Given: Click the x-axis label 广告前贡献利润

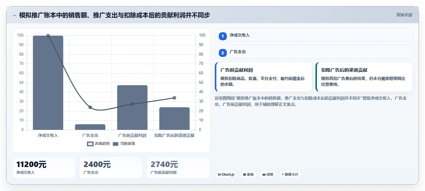Looking at the screenshot, I should coord(132,135).
